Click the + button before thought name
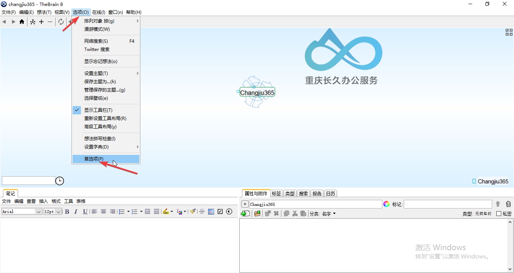Screen dimensions: 514x273 coord(245,204)
